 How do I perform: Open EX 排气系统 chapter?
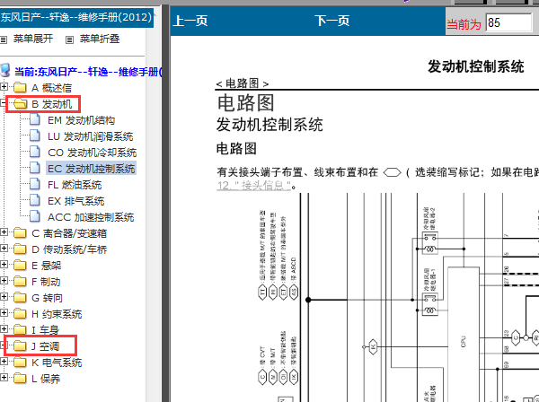point(75,201)
